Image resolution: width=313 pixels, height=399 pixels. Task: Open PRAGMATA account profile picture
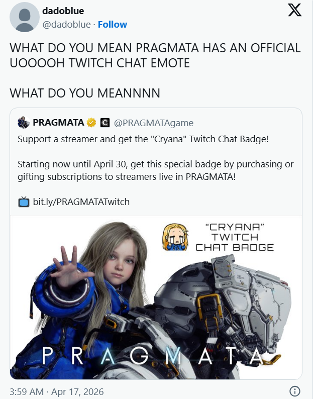[24, 123]
